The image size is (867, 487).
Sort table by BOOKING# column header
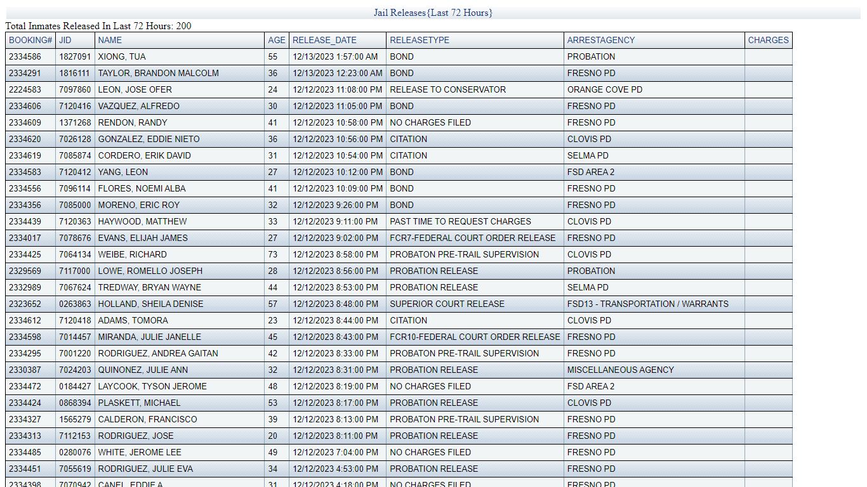coord(30,40)
